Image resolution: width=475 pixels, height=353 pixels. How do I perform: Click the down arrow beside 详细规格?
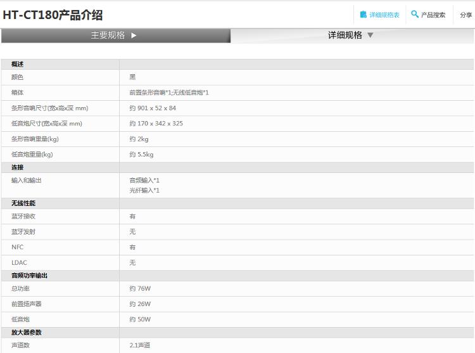[x=370, y=35]
